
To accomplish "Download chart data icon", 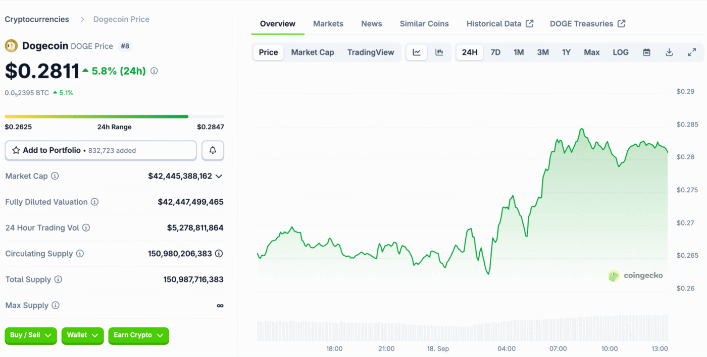I will [669, 52].
